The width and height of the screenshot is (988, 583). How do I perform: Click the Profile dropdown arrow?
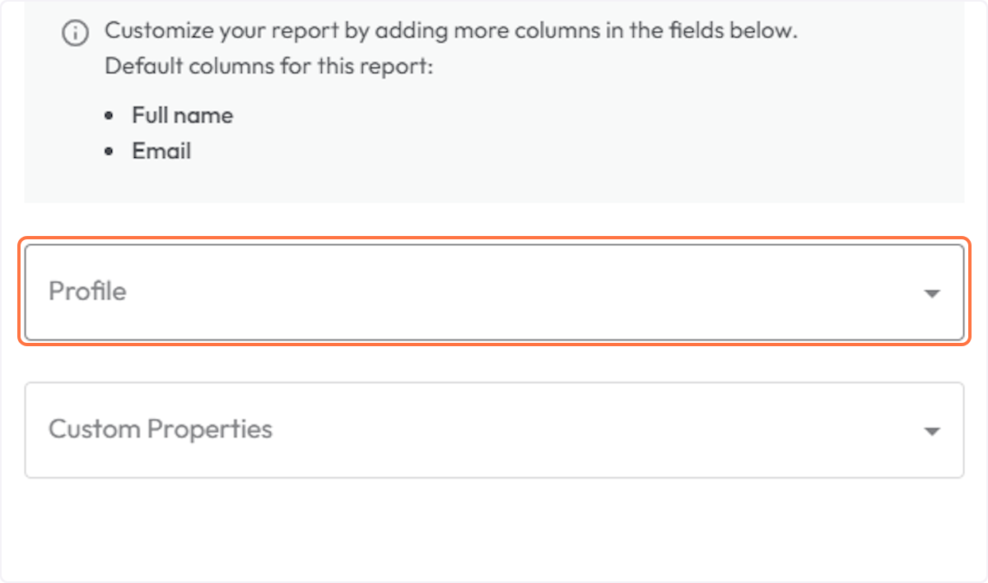click(932, 294)
